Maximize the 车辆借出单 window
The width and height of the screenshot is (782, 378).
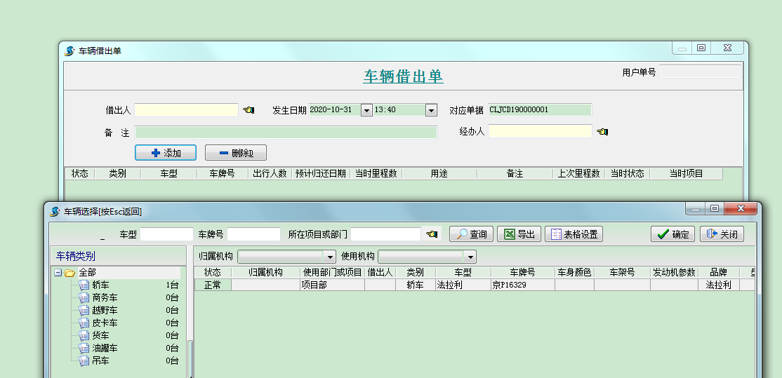[701, 48]
